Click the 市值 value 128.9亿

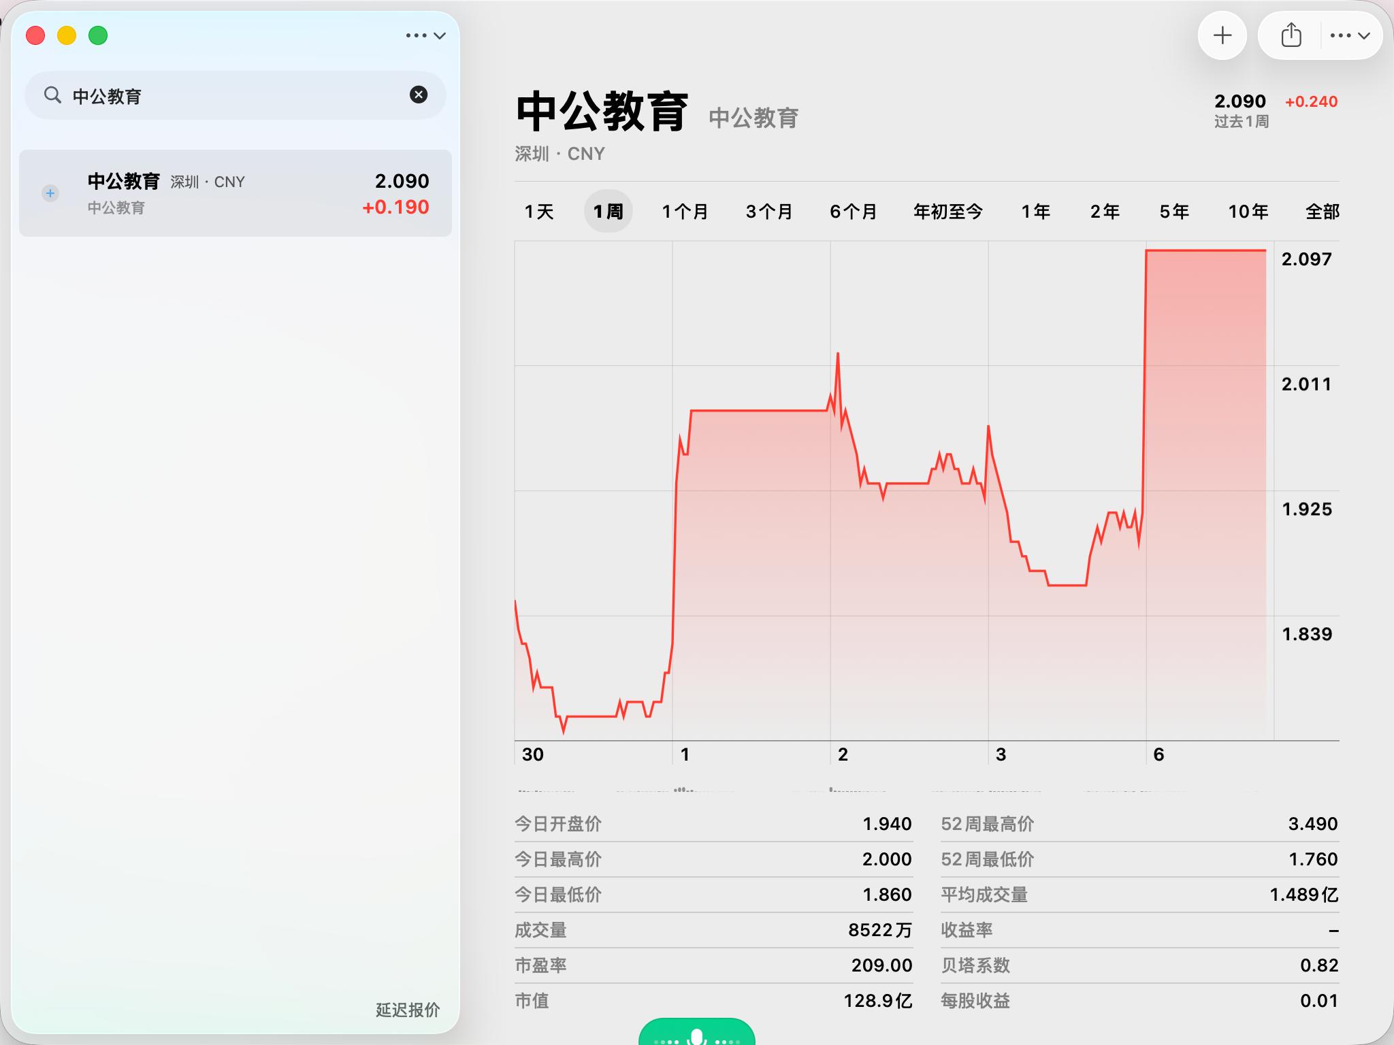pos(877,1001)
